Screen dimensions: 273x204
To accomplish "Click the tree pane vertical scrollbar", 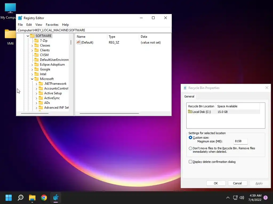I will [71, 42].
